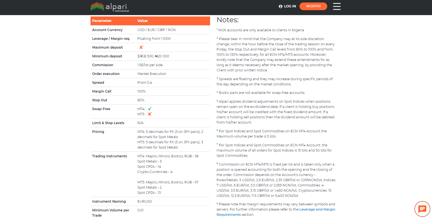Click the Market Execution value
Screen dimensions: 432x218
152,74
